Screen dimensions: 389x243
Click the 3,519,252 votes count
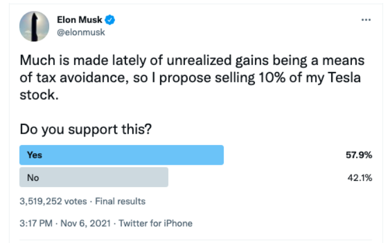[53, 201]
